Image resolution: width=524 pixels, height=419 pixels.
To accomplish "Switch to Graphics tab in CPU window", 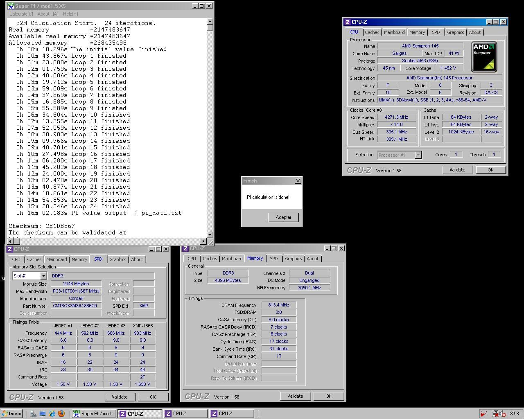I will [x=456, y=32].
